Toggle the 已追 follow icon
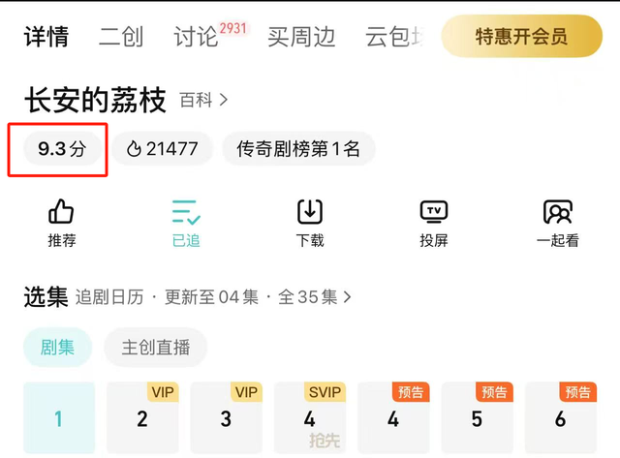Screen dimensions: 620x458 pyautogui.click(x=186, y=212)
